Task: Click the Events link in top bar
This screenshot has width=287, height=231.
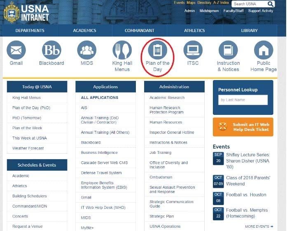Action: click(179, 3)
